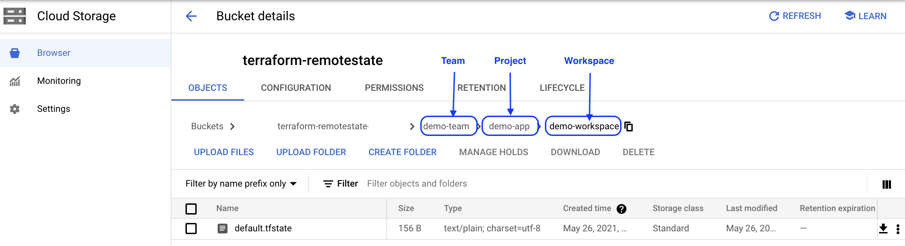Viewport: 905px width, 246px height.
Task: Open the 'Filter by name prefix only' dropdown
Action: click(241, 184)
